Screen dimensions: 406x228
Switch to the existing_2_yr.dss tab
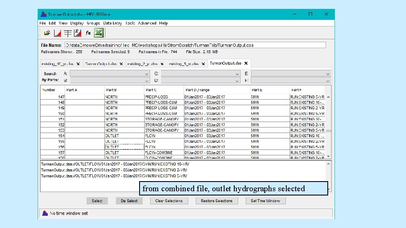pos(143,64)
